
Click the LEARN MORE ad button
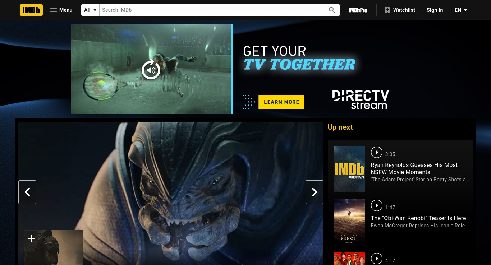pos(281,102)
